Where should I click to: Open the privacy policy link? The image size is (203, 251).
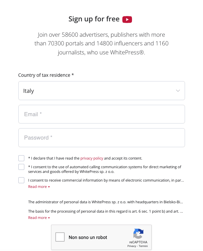point(92,158)
